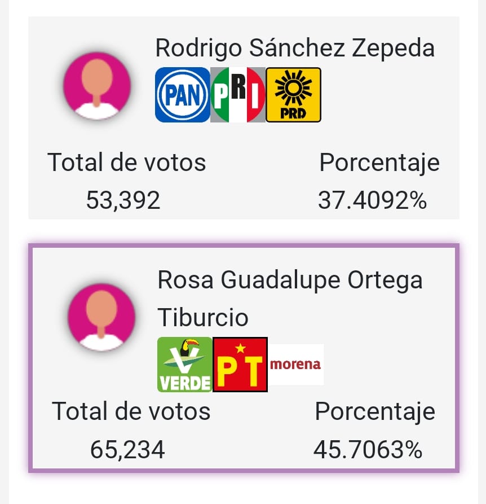Viewport: 486px width, 504px height.
Task: Click Rosa Guadalupe Ortega Tiburcio's avatar icon
Action: click(x=101, y=317)
